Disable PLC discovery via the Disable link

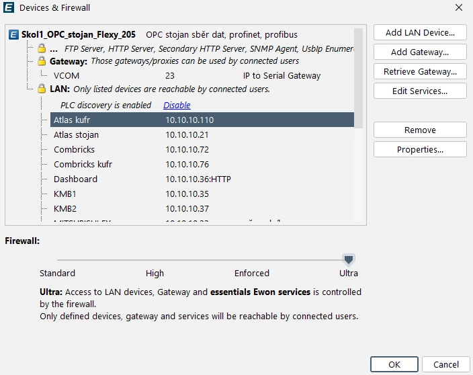pos(177,105)
